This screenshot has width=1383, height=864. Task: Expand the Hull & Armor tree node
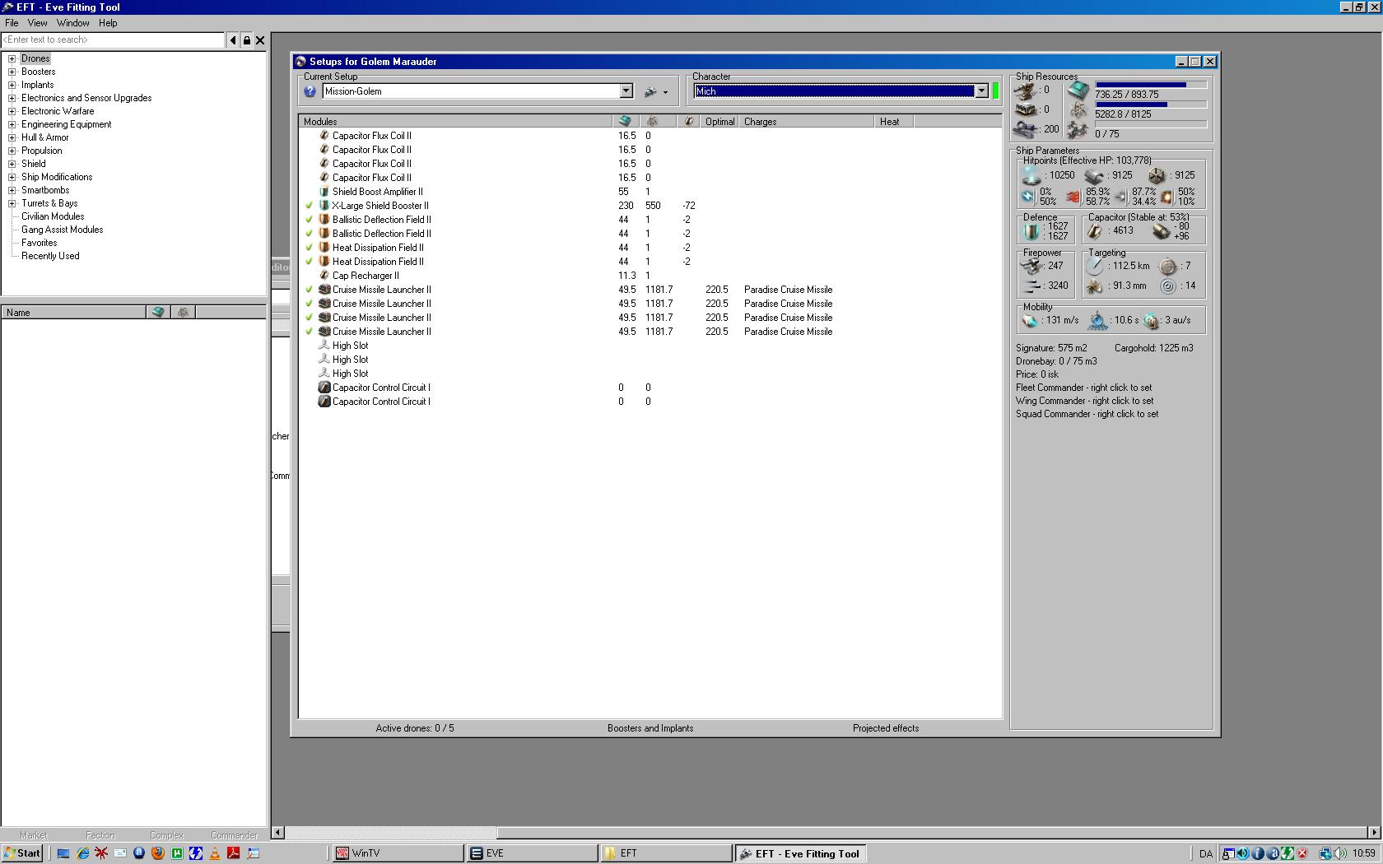tap(12, 137)
